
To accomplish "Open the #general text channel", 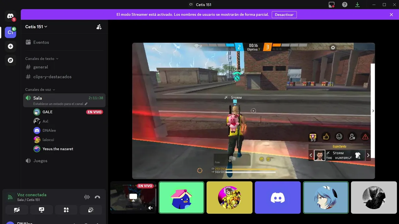I will 65,67.
